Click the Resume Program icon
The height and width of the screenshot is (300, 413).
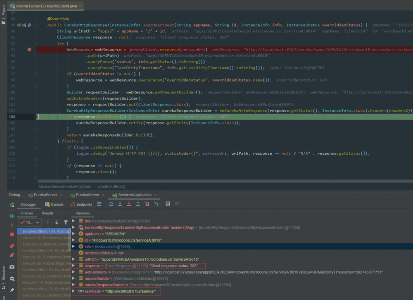click(x=12, y=216)
